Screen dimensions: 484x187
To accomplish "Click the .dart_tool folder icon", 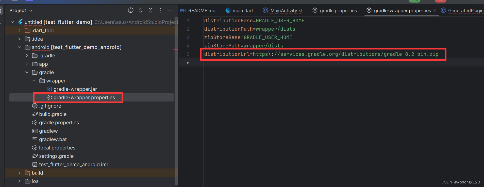I will pos(28,30).
